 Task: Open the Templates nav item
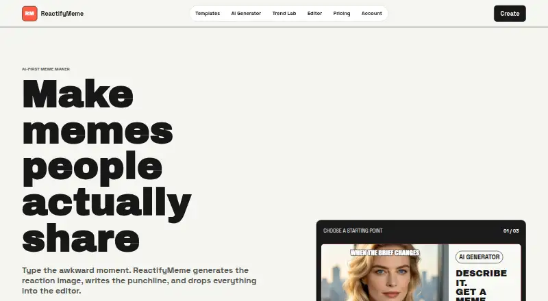[x=208, y=14]
